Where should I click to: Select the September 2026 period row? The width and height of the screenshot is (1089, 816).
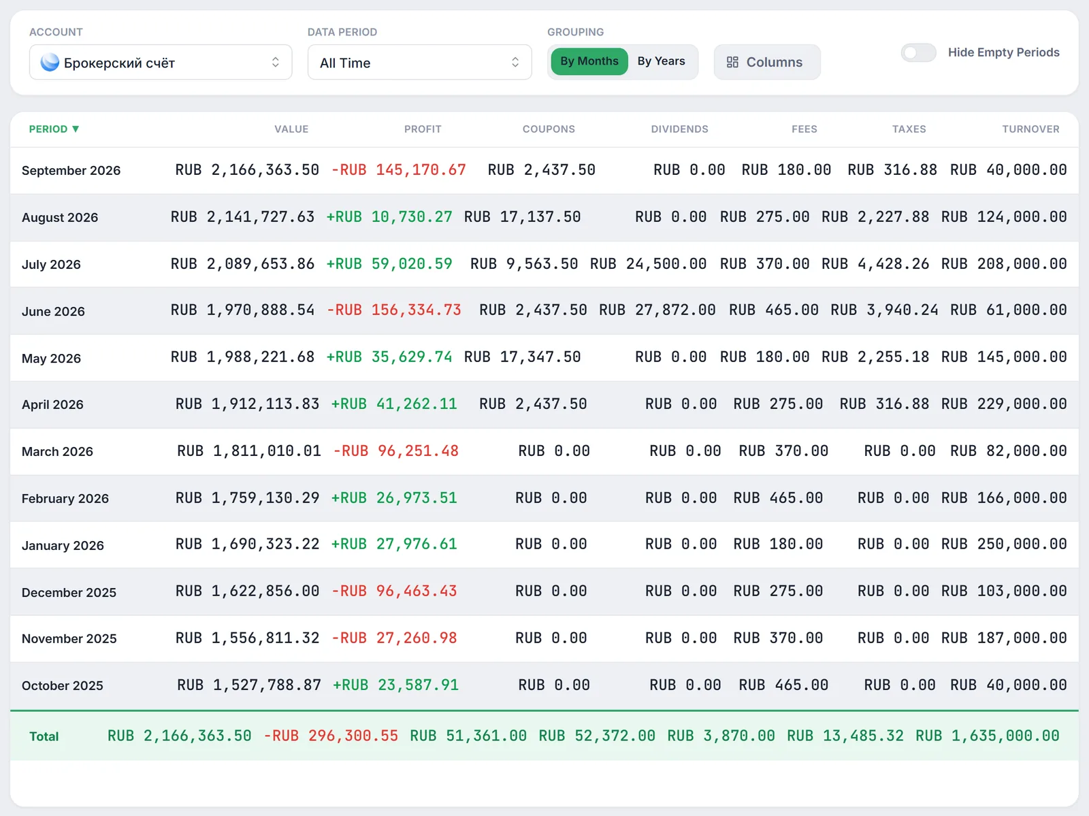[x=544, y=170]
